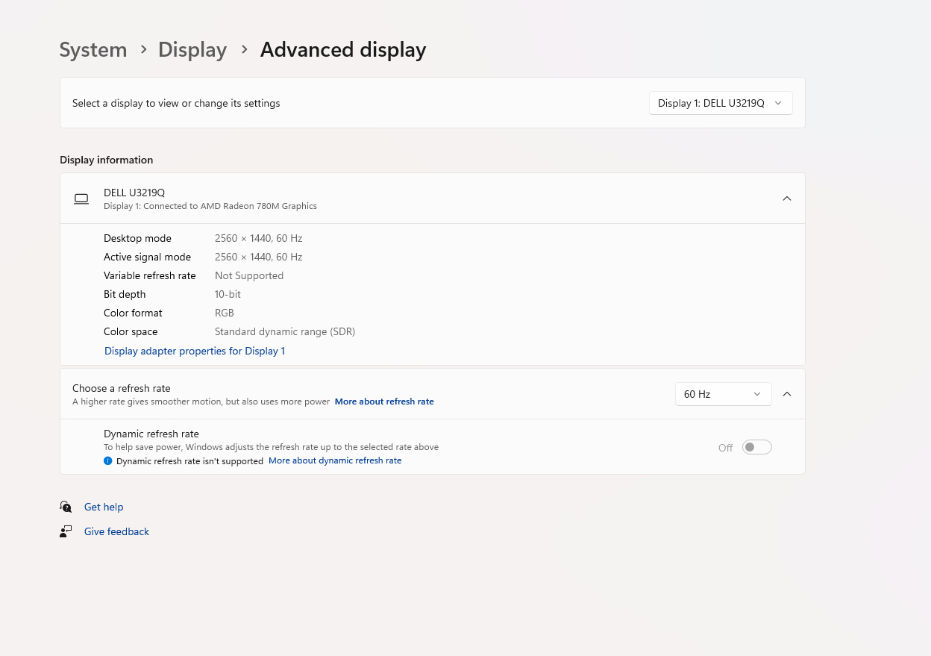Click the Give feedback person icon
Screen dimensions: 931x656
pyautogui.click(x=66, y=531)
